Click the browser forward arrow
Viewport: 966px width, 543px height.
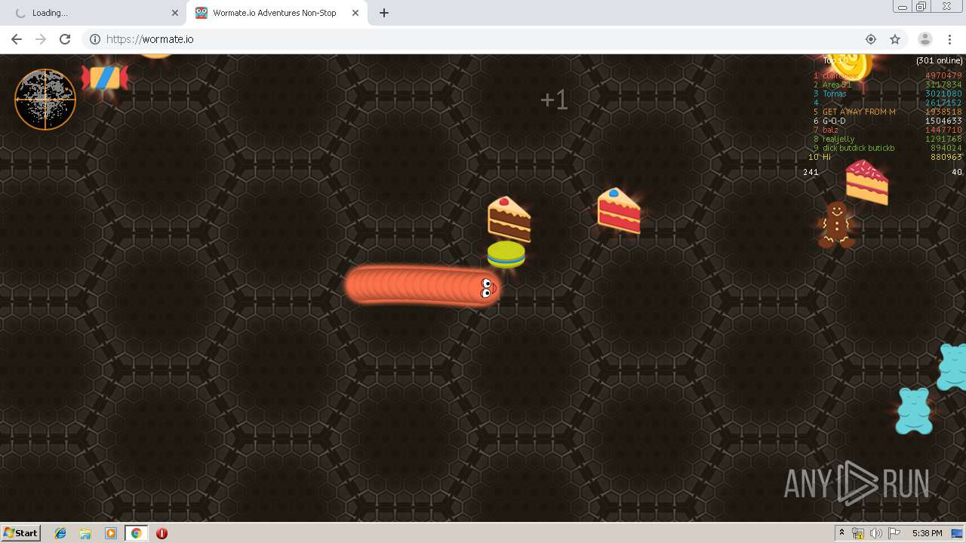click(x=41, y=39)
